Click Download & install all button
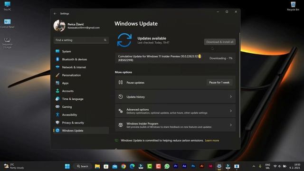The image size is (304, 171). pyautogui.click(x=219, y=42)
